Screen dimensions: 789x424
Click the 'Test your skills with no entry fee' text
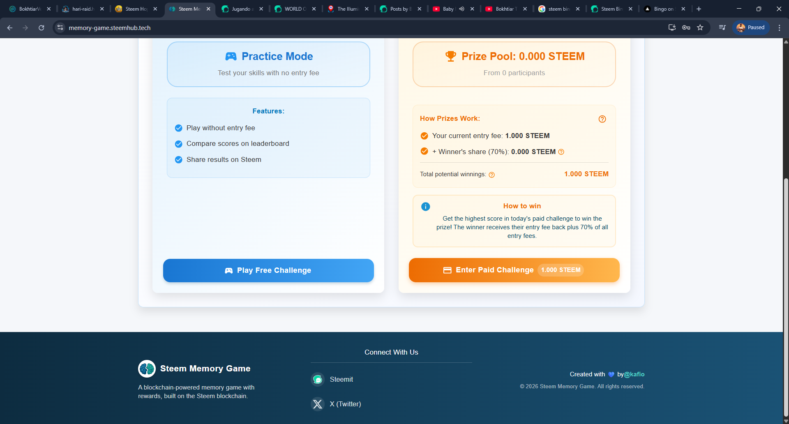tap(268, 73)
